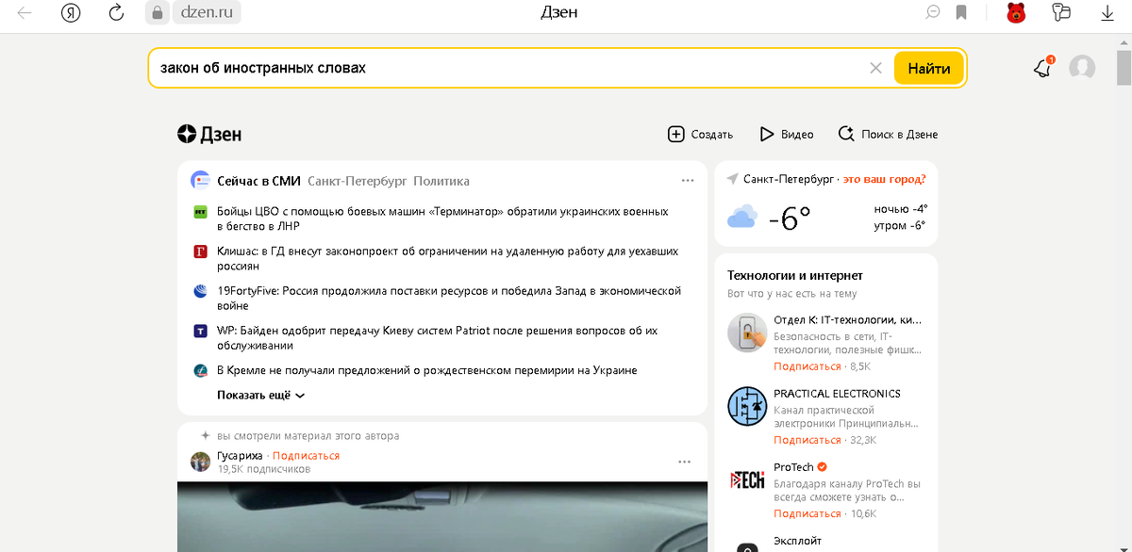This screenshot has width=1132, height=552.
Task: Click the blue globe source icon beside 19FortyFive
Action: point(200,291)
